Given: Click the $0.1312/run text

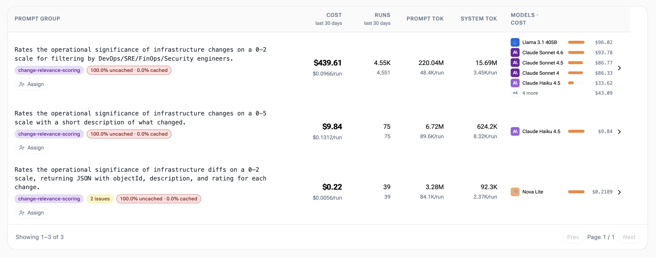Looking at the screenshot, I should pyautogui.click(x=327, y=137).
